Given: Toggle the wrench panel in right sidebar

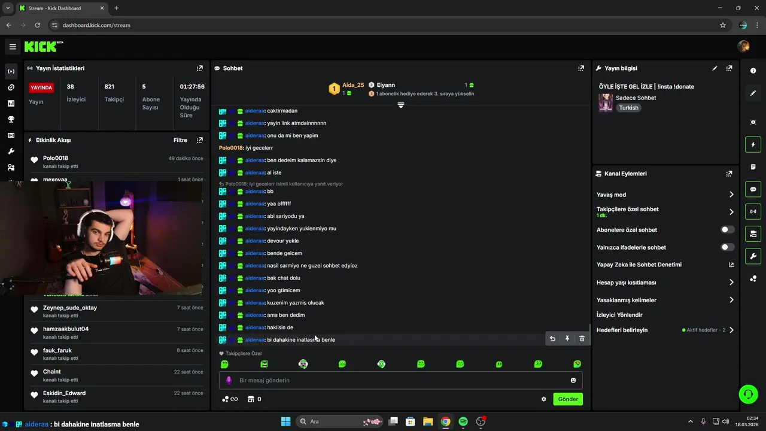Looking at the screenshot, I should pyautogui.click(x=753, y=256).
